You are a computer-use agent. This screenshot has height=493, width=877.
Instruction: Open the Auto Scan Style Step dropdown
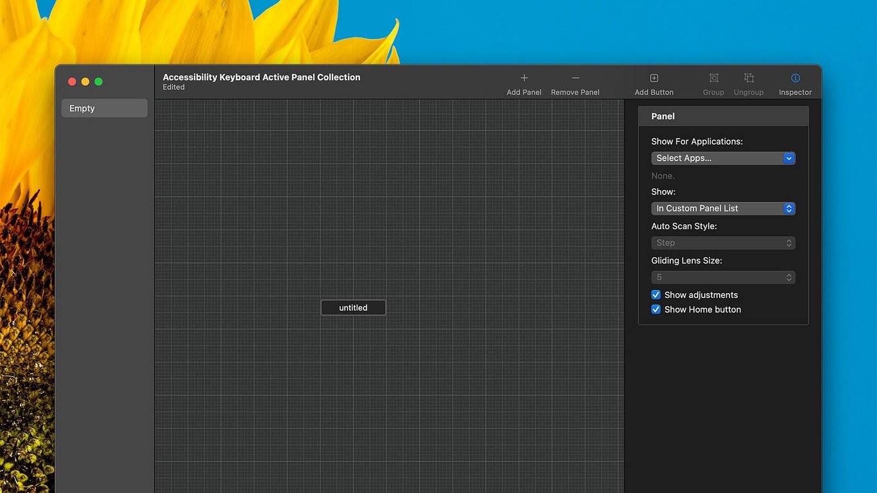(723, 243)
